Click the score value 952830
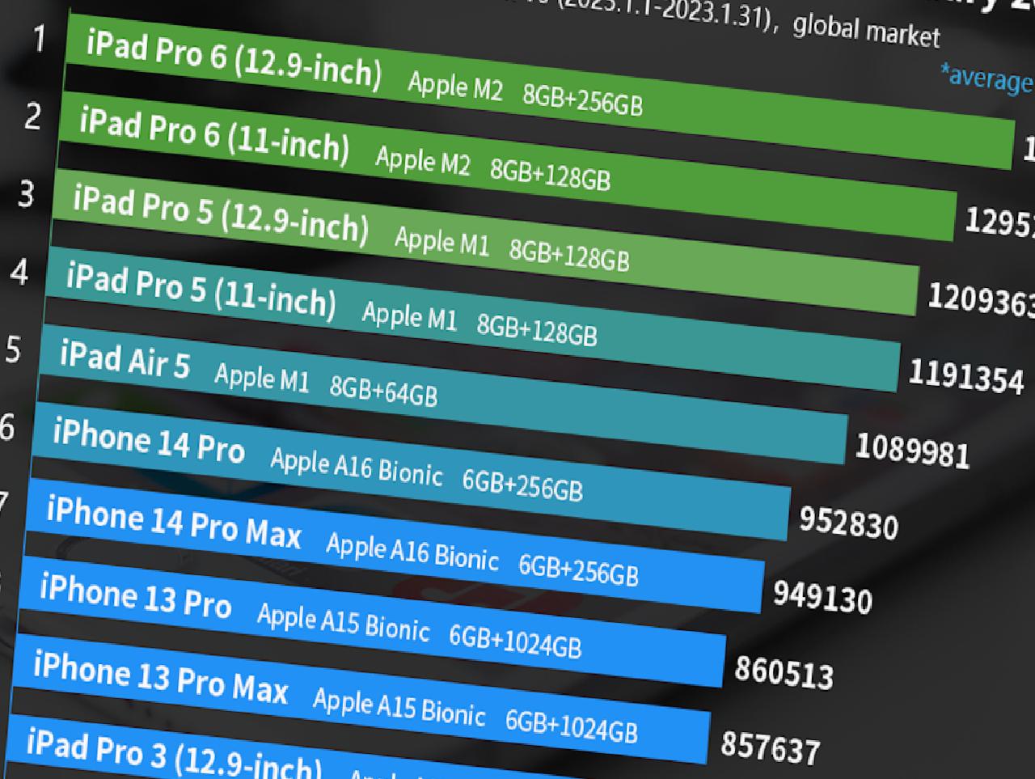The width and height of the screenshot is (1035, 779). 848,523
